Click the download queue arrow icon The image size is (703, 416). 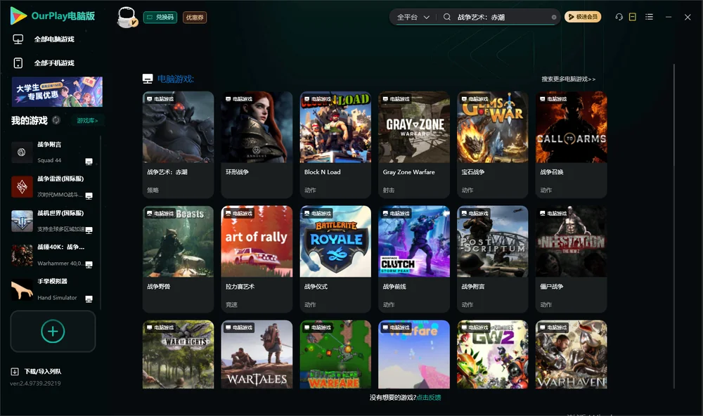pos(15,371)
